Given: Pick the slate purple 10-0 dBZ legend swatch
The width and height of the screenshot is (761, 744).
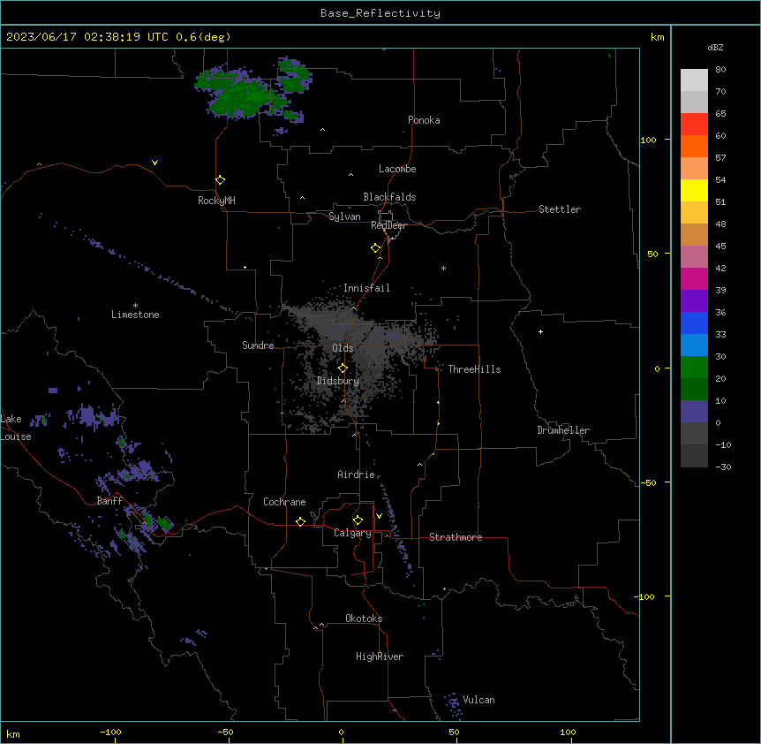Looking at the screenshot, I should (694, 412).
